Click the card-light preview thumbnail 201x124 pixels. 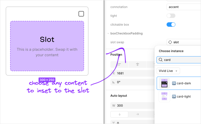[164, 96]
